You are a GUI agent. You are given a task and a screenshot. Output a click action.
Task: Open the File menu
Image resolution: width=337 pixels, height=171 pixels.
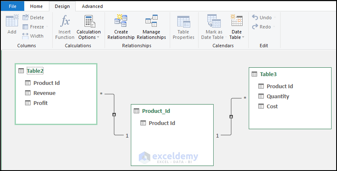point(13,6)
